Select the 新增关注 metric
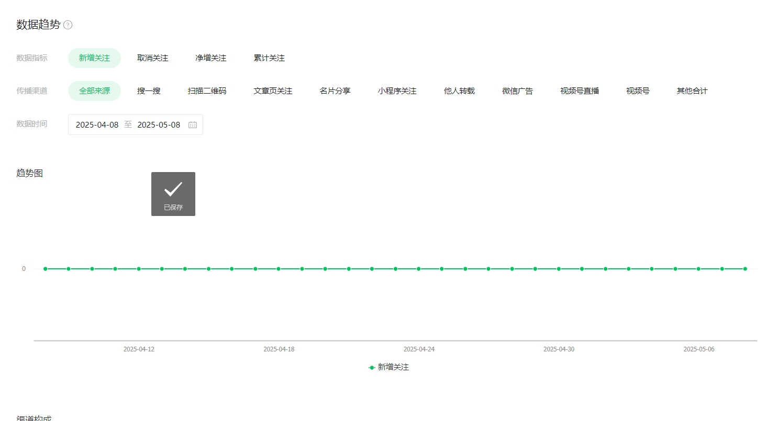The image size is (766, 421). pos(94,58)
